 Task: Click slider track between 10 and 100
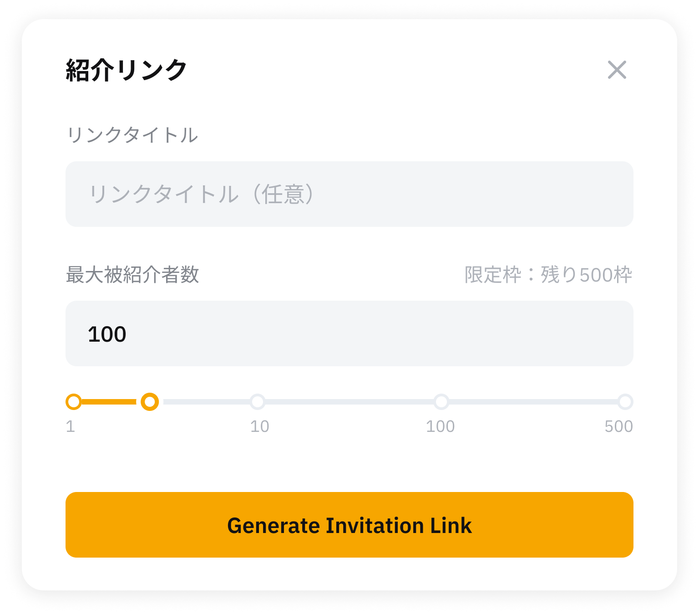click(x=349, y=402)
